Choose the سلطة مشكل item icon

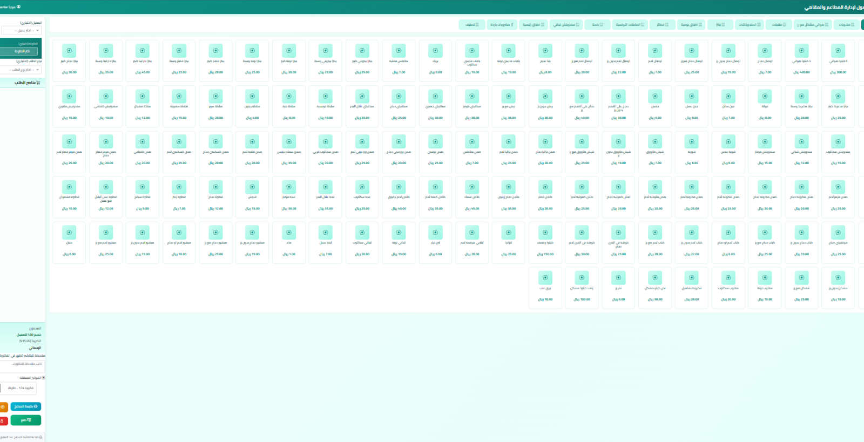coord(143,96)
